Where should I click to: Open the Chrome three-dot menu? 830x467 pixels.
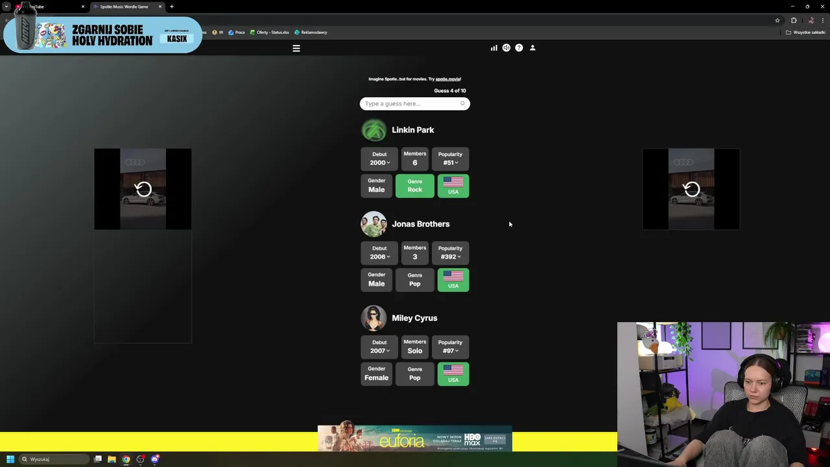[x=823, y=20]
